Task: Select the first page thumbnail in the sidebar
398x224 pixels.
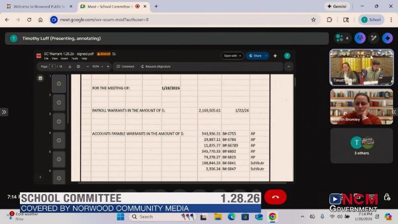Action: (x=59, y=84)
